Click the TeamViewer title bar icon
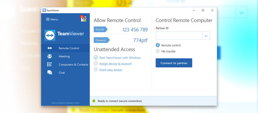The height and width of the screenshot is (113, 258). coord(44,10)
